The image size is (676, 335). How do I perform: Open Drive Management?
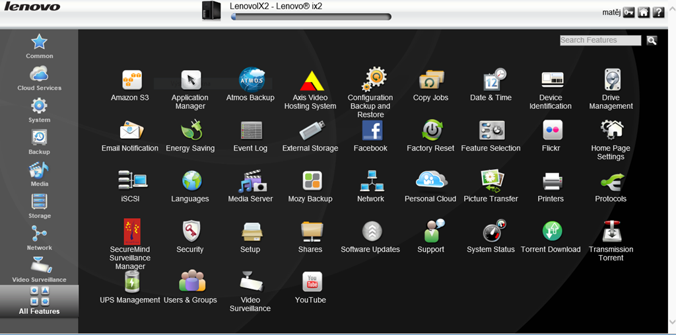tap(611, 81)
